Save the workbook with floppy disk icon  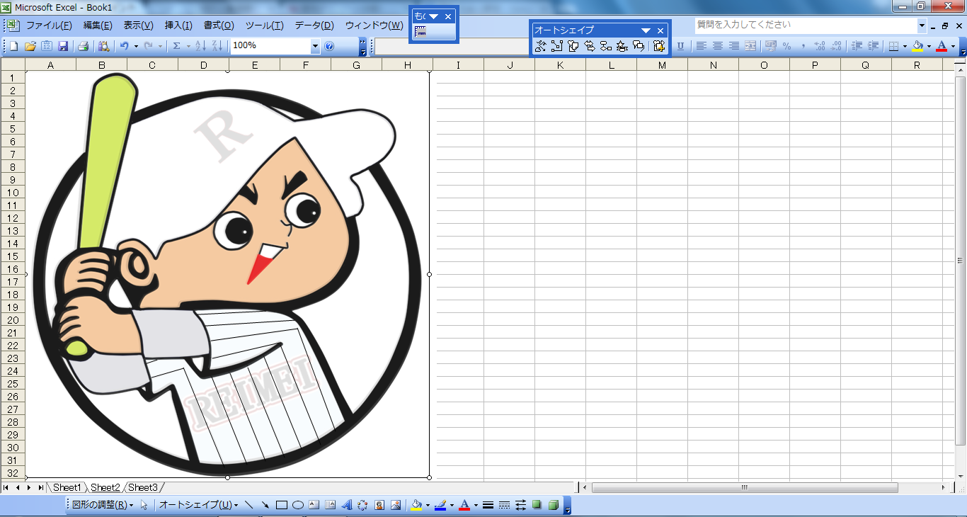[63, 46]
